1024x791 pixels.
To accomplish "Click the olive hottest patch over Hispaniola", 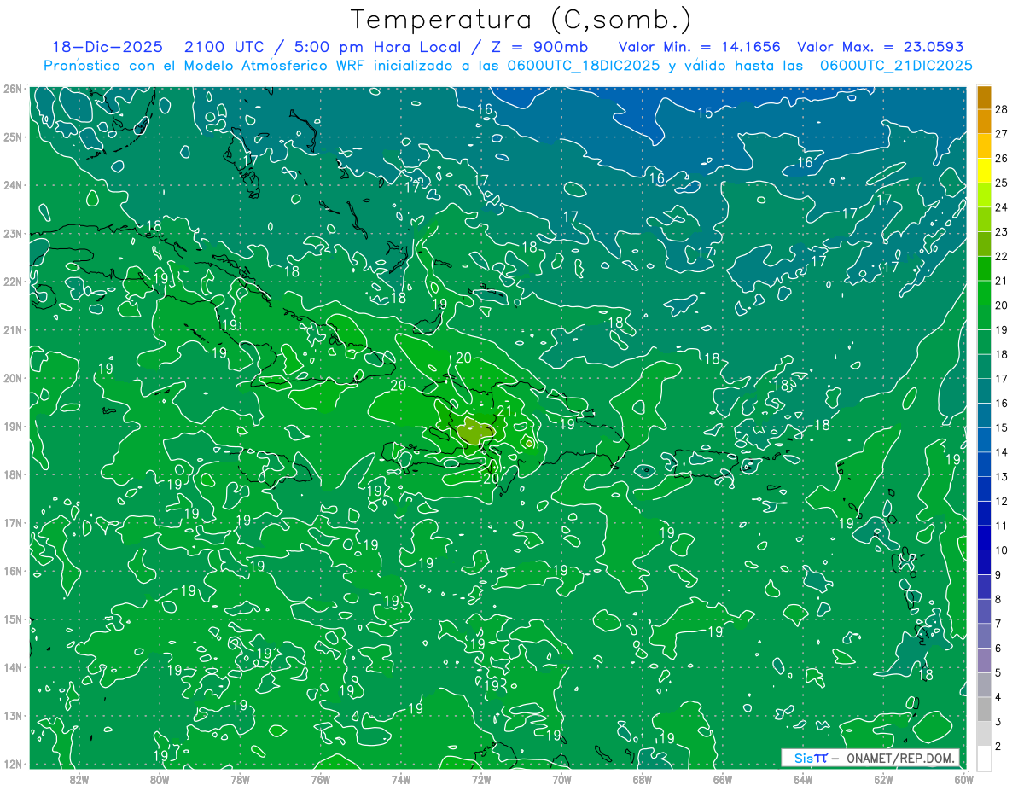I will pyautogui.click(x=474, y=431).
